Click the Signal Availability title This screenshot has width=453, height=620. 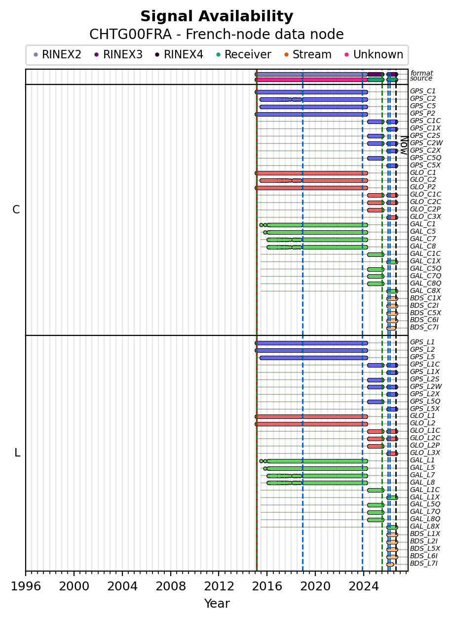pyautogui.click(x=217, y=17)
